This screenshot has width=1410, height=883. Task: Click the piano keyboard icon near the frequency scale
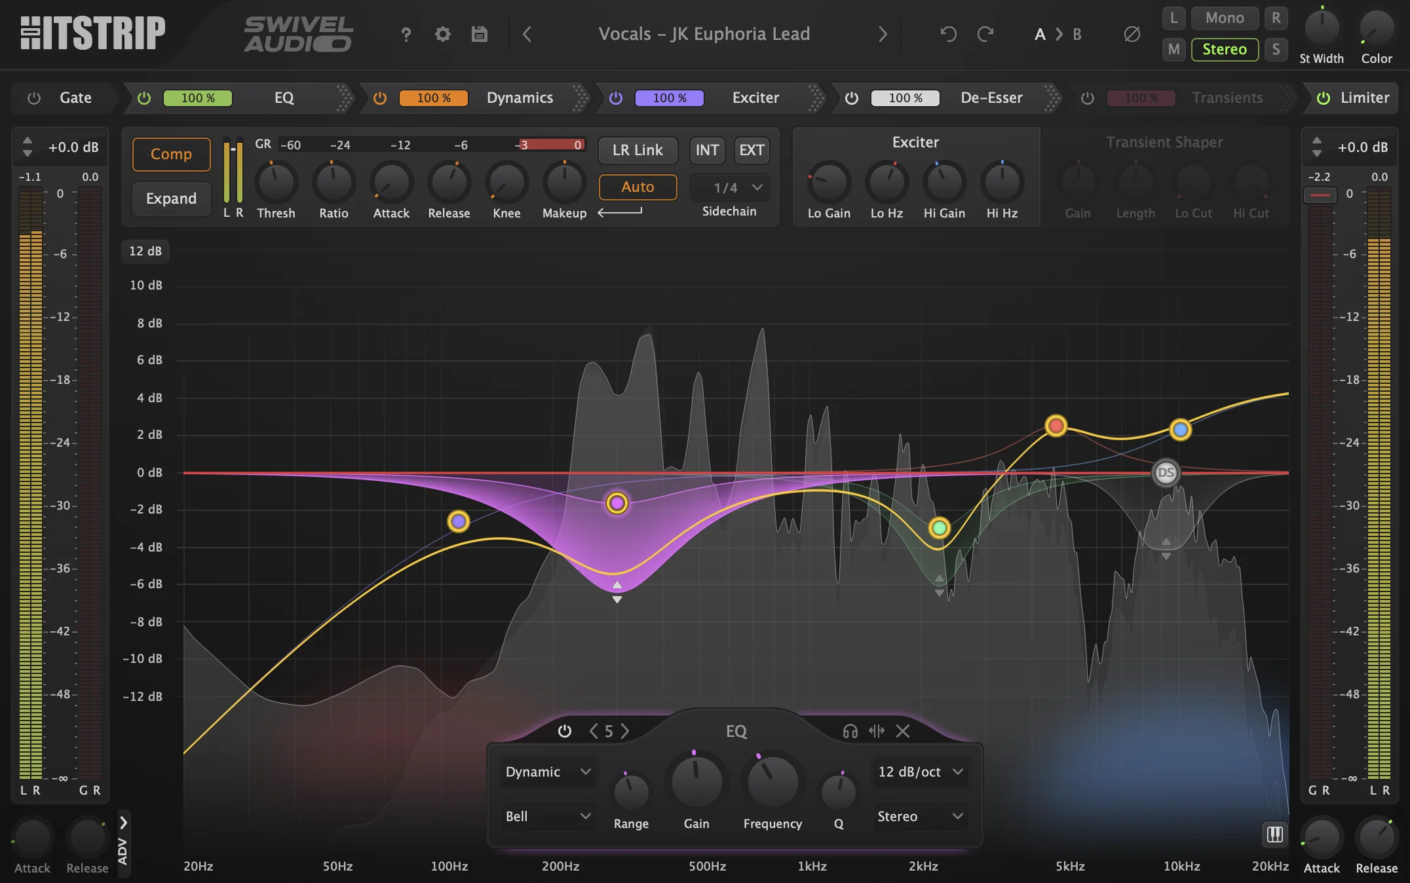[x=1275, y=835]
